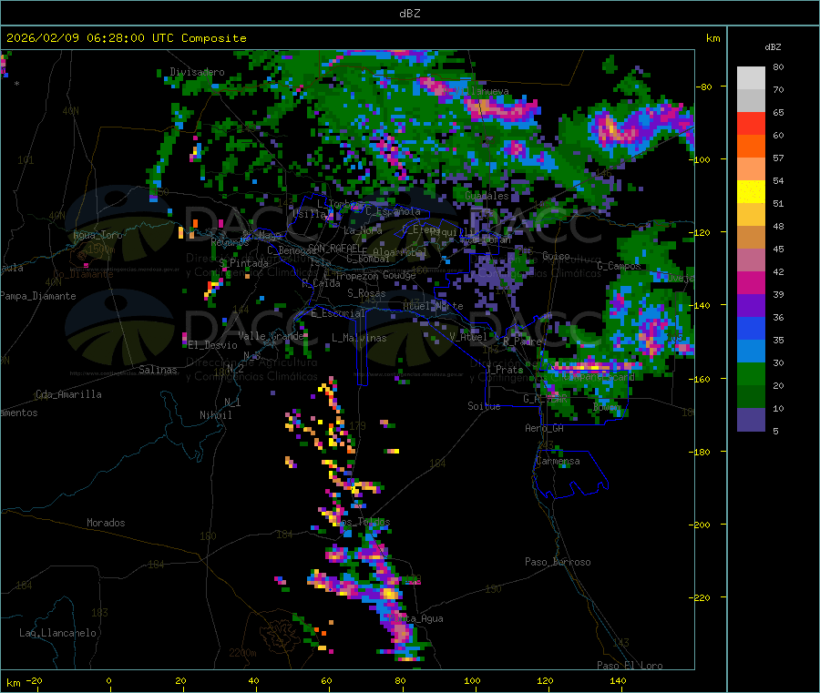Select the orange 57-60 dBZ legend band
The image size is (820, 693).
[751, 147]
